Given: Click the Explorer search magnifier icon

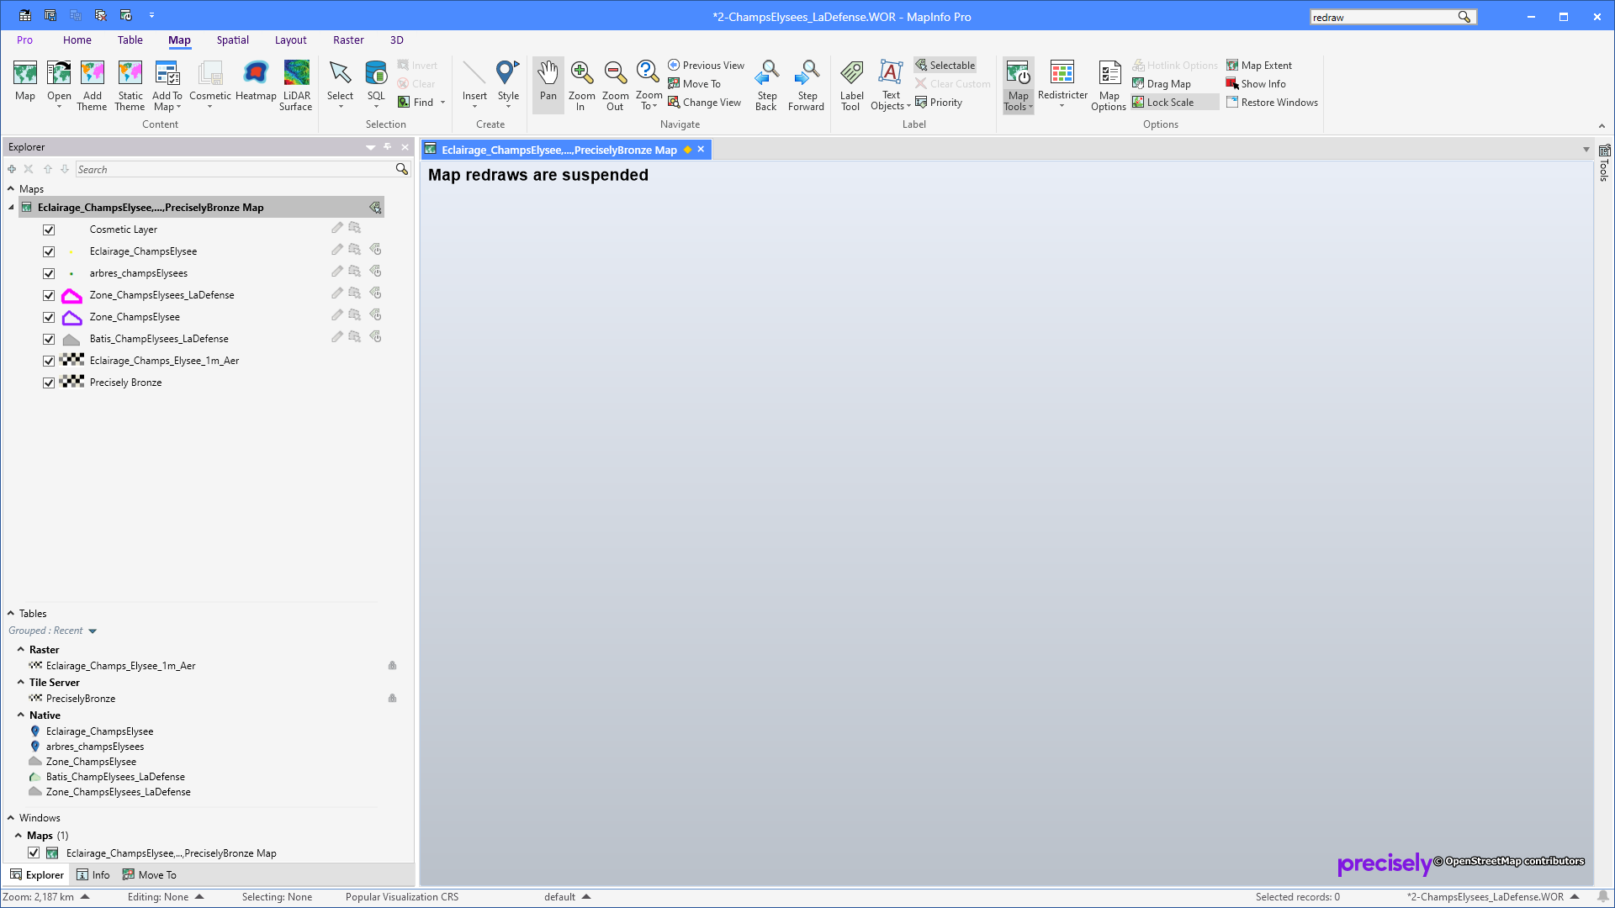Looking at the screenshot, I should coord(402,169).
